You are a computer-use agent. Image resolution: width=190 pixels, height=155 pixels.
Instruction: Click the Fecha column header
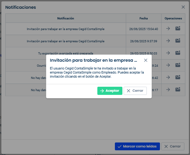pos(144,18)
